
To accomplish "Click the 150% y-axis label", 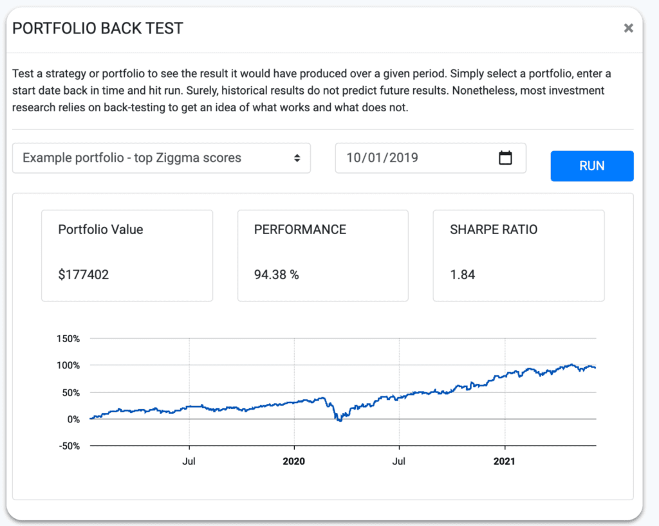I will 68,339.
